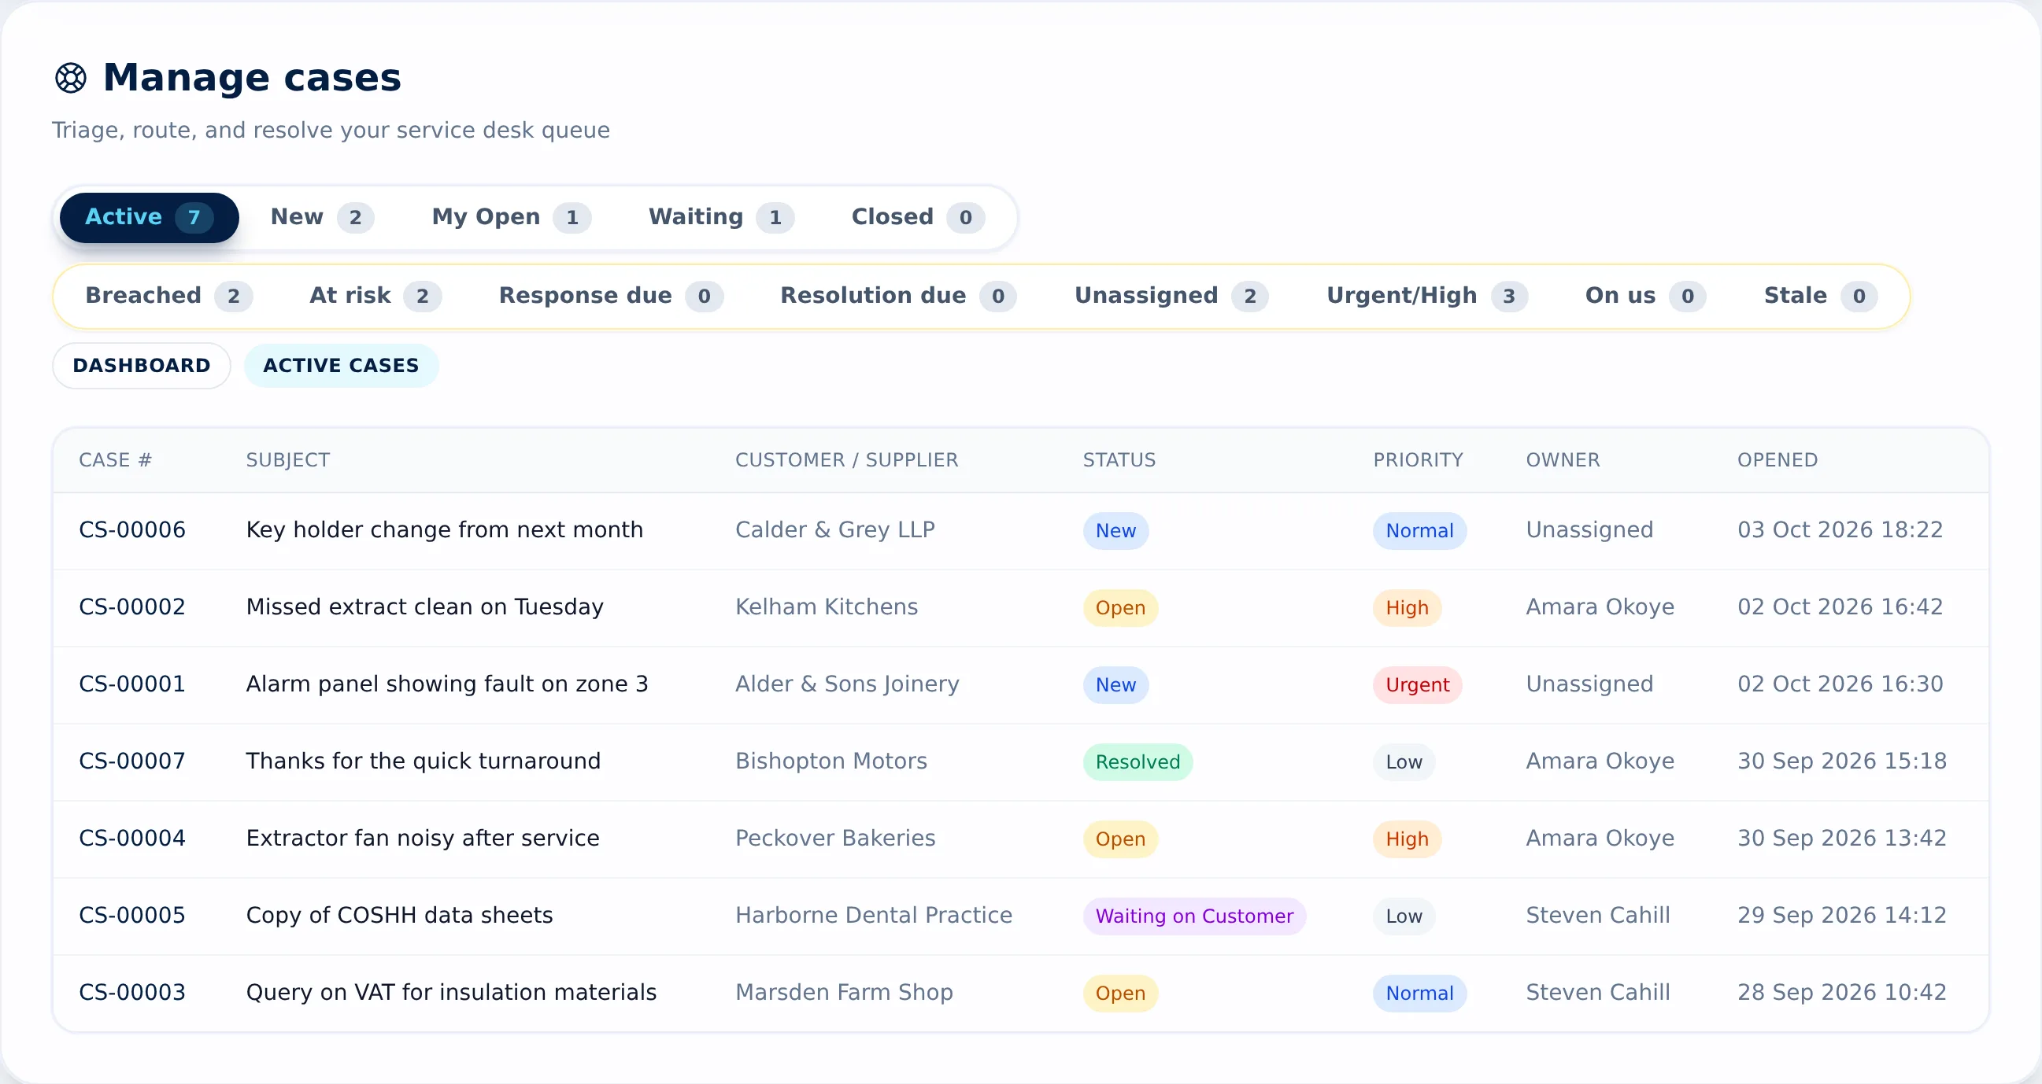Sort by the Opened column header
Screen dimensions: 2042x1084
pos(1778,459)
